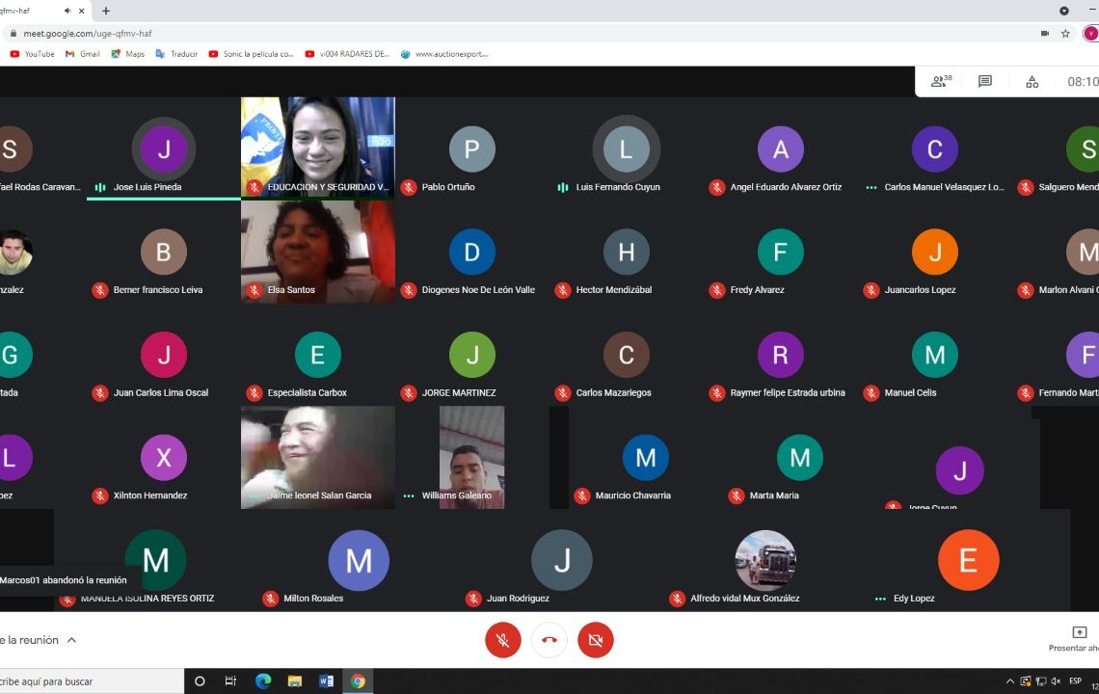Toggle the microphone mute button
Screen dimensions: 1099x694
tap(503, 640)
